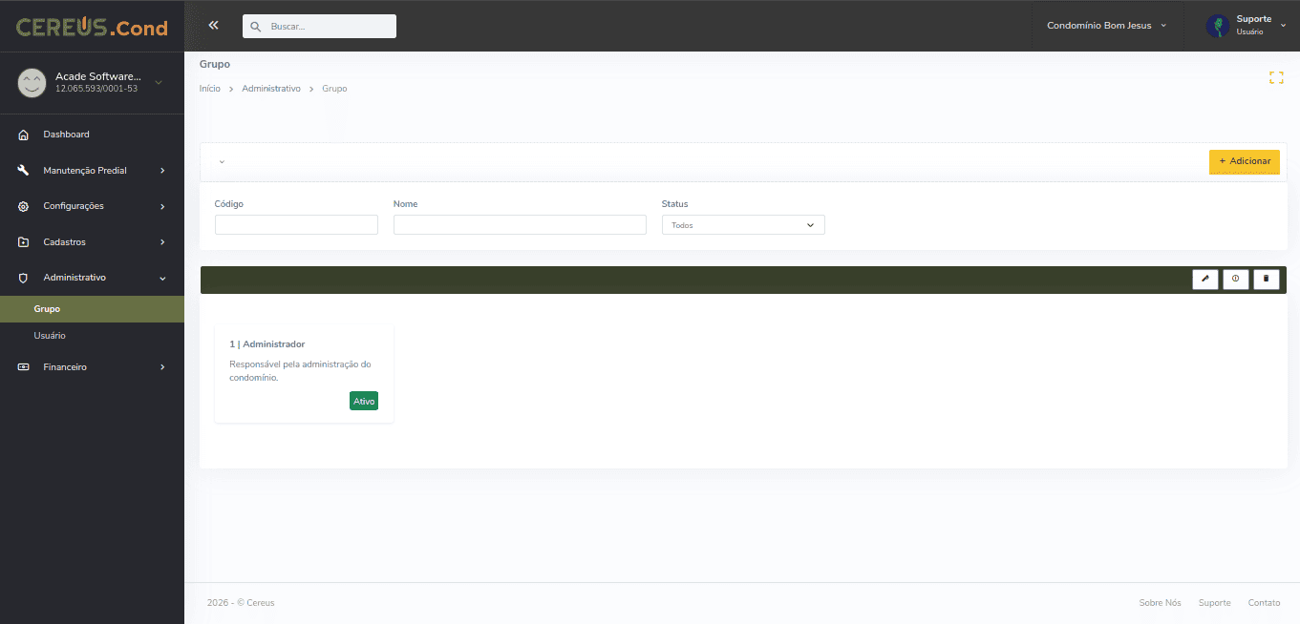This screenshot has width=1300, height=624.
Task: Collapse the filter panel chevron
Action: pos(222,162)
